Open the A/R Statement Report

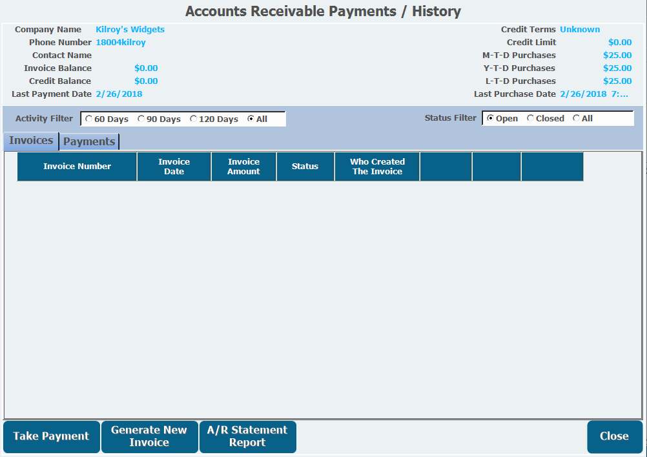coord(247,436)
